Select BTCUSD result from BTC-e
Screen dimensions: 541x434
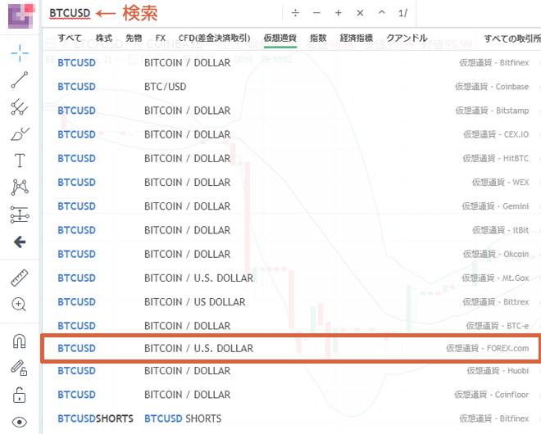pyautogui.click(x=292, y=326)
